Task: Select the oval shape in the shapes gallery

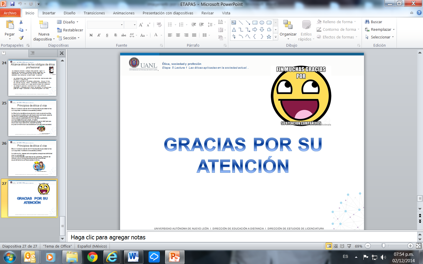Action: [262, 23]
